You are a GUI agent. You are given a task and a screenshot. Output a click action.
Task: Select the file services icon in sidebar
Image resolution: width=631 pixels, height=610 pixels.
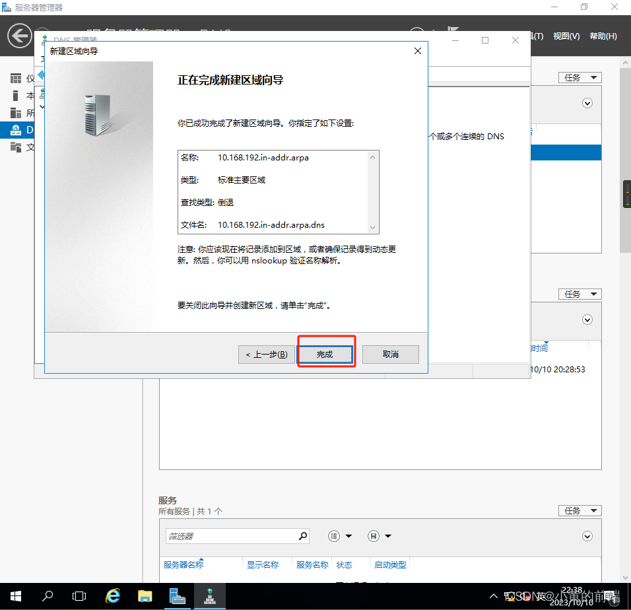[x=16, y=147]
